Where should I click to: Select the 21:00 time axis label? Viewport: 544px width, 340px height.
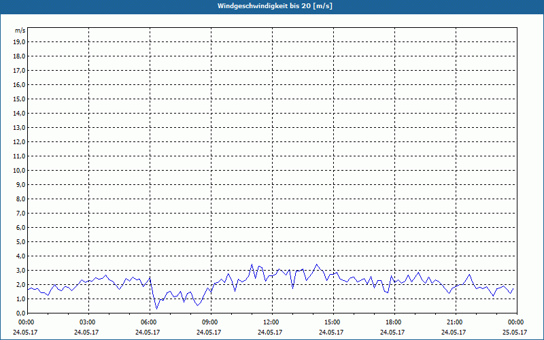(x=455, y=322)
